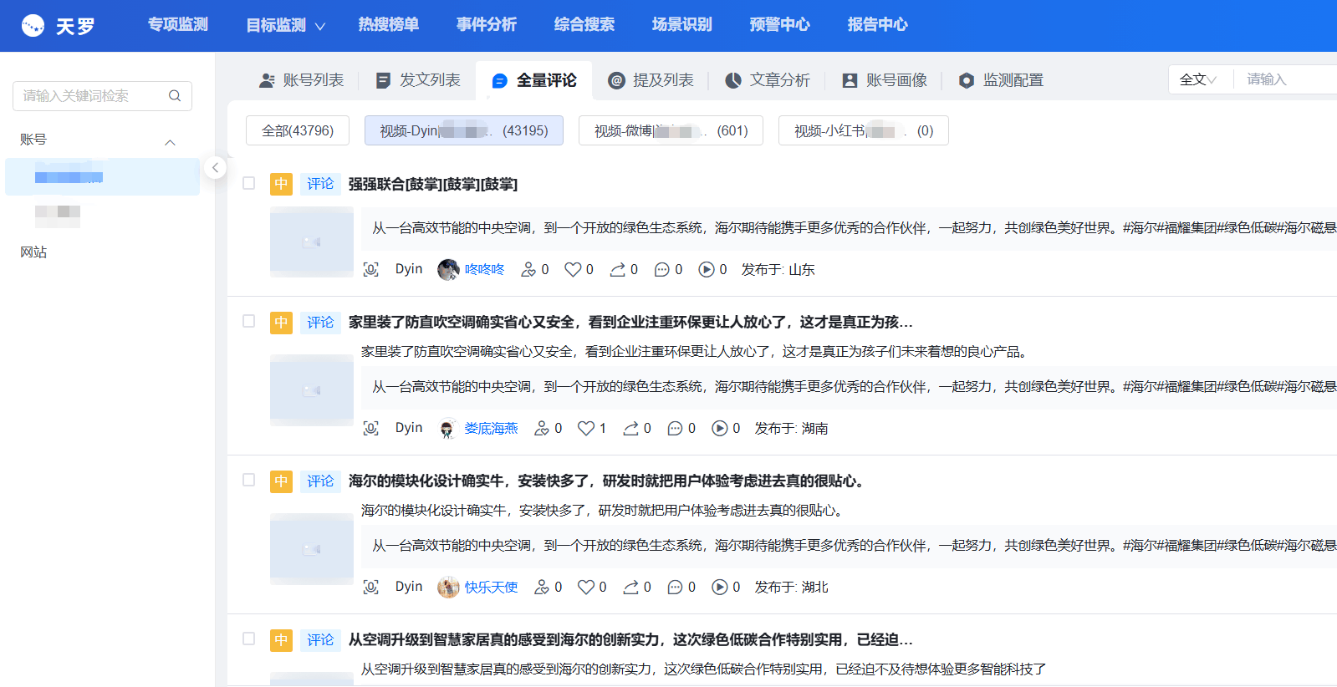The image size is (1337, 687).
Task: Click the share icon in 咚咚咚 row
Action: pyautogui.click(x=618, y=269)
